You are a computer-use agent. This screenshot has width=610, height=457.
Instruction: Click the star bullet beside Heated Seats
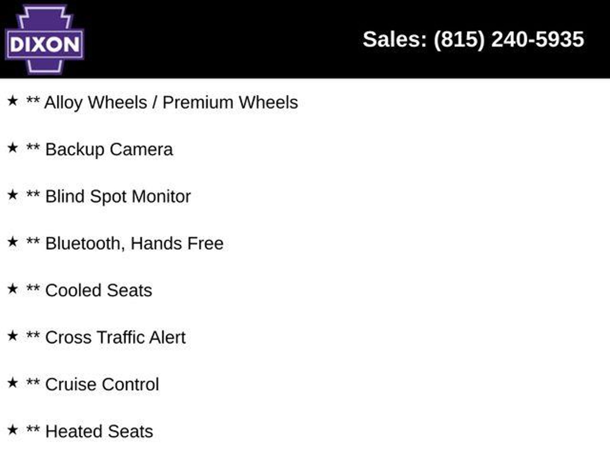(13, 430)
